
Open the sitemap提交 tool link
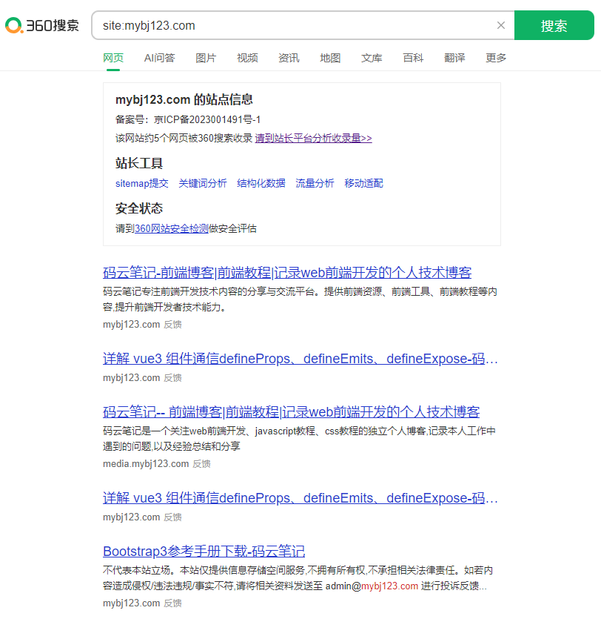142,183
